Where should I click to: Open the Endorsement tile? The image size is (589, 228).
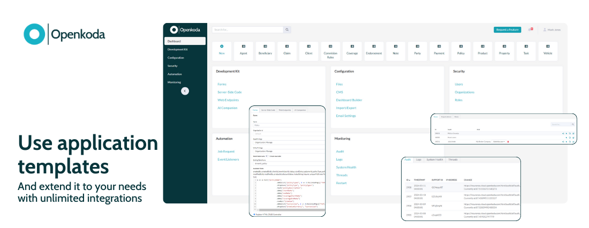pyautogui.click(x=374, y=51)
